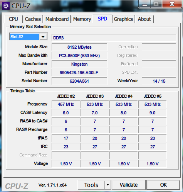Click the empty Buffered field
Image resolution: width=183 pixels, height=192 pixels.
click(159, 64)
